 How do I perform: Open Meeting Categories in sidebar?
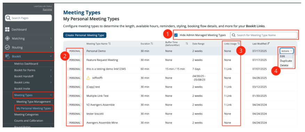pyautogui.click(x=26, y=115)
